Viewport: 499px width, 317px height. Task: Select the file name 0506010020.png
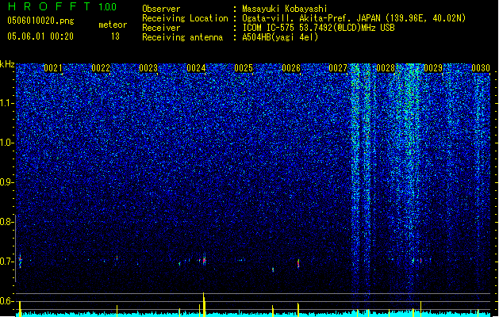pos(40,21)
